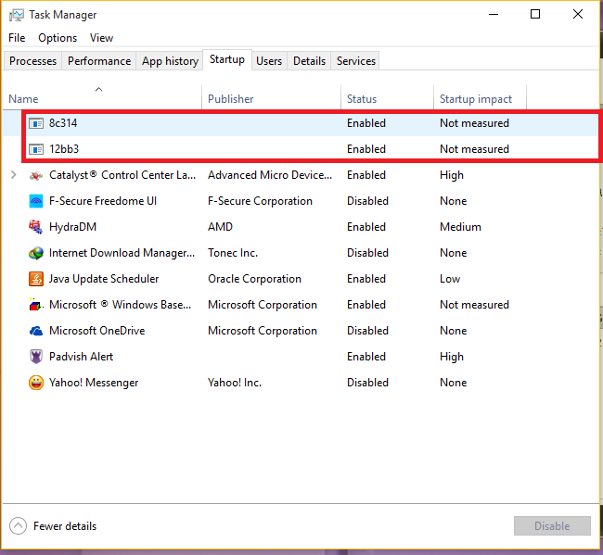The width and height of the screenshot is (603, 555).
Task: Click the Oracle Corporation publisher cell
Action: (254, 279)
